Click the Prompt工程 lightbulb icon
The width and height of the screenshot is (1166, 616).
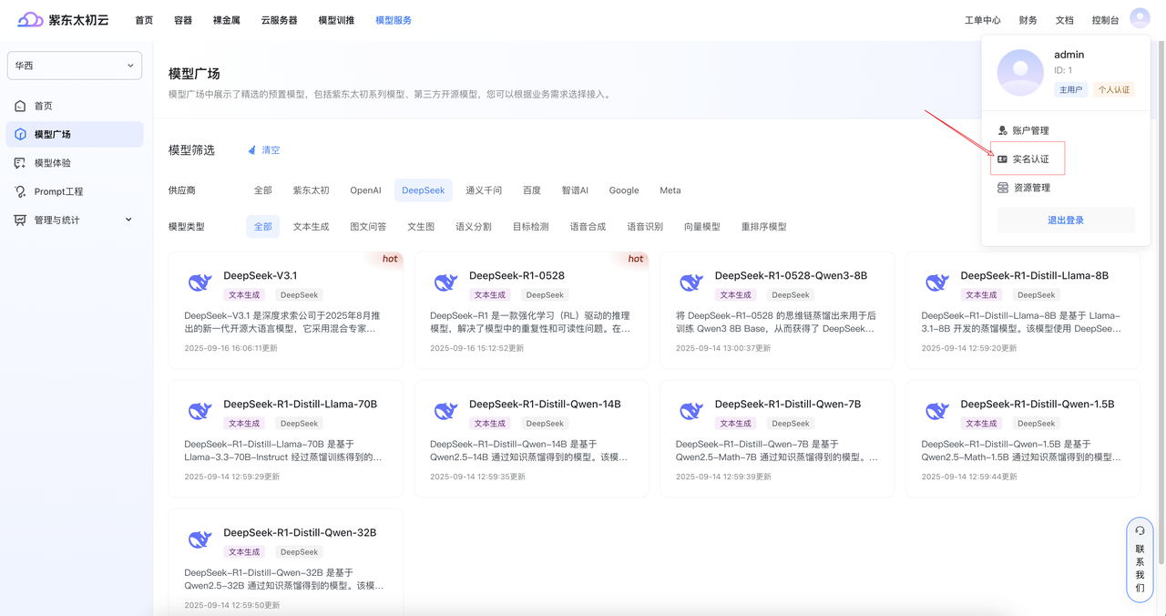[20, 191]
